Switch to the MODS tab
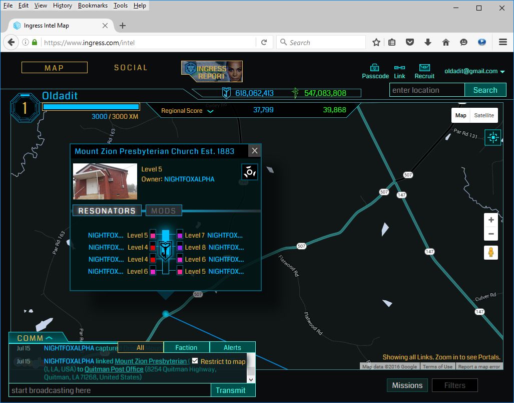This screenshot has height=403, width=514. [164, 211]
